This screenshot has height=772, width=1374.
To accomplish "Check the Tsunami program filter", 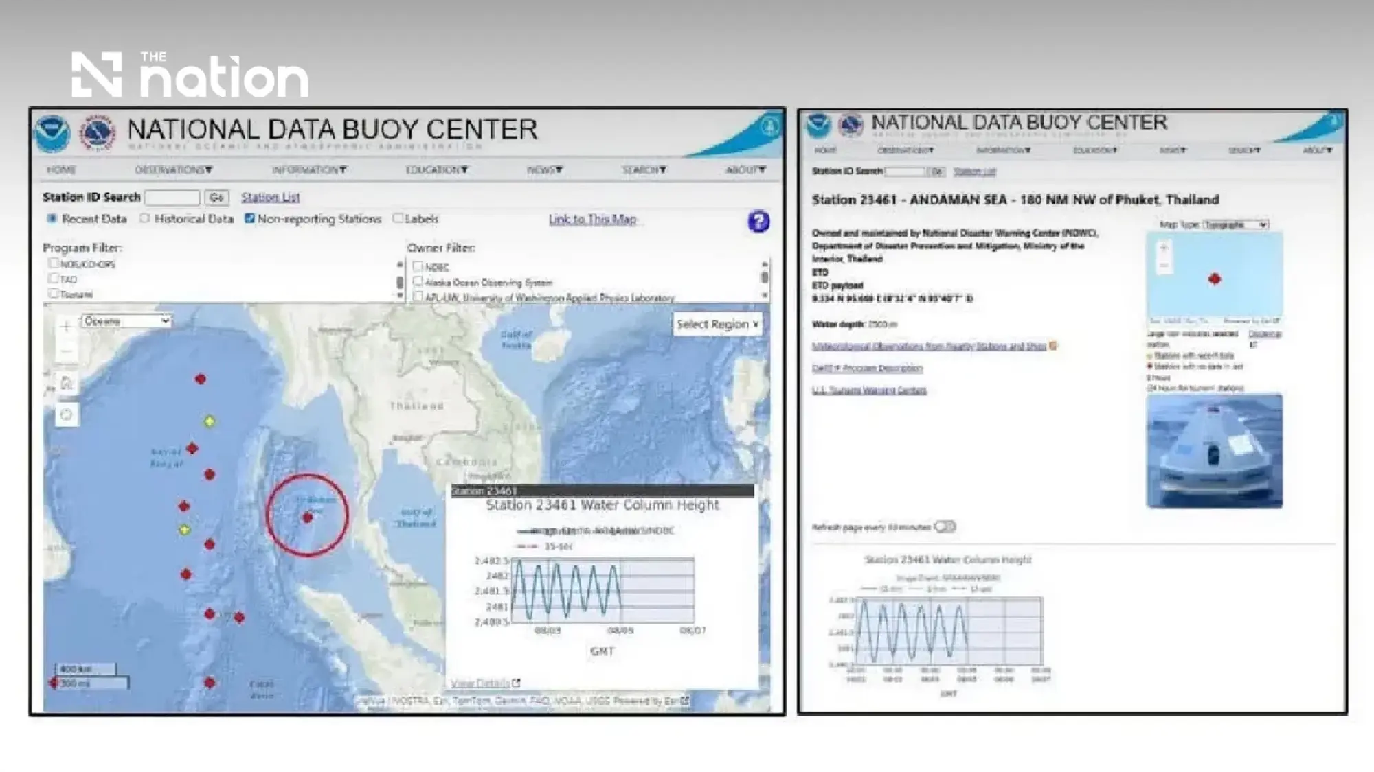I will point(53,293).
